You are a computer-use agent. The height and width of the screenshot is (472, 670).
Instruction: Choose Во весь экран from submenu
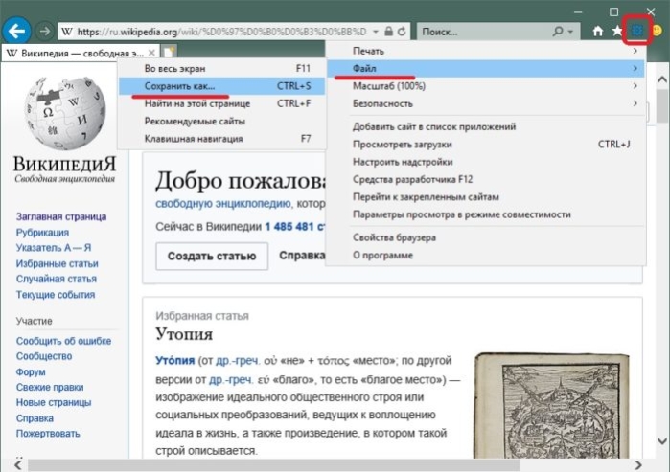point(221,68)
